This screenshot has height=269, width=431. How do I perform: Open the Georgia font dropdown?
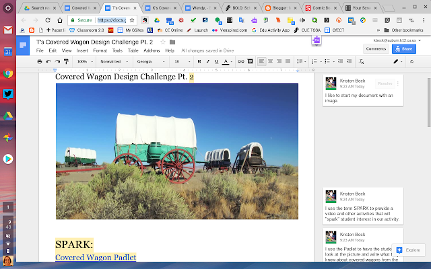point(151,61)
